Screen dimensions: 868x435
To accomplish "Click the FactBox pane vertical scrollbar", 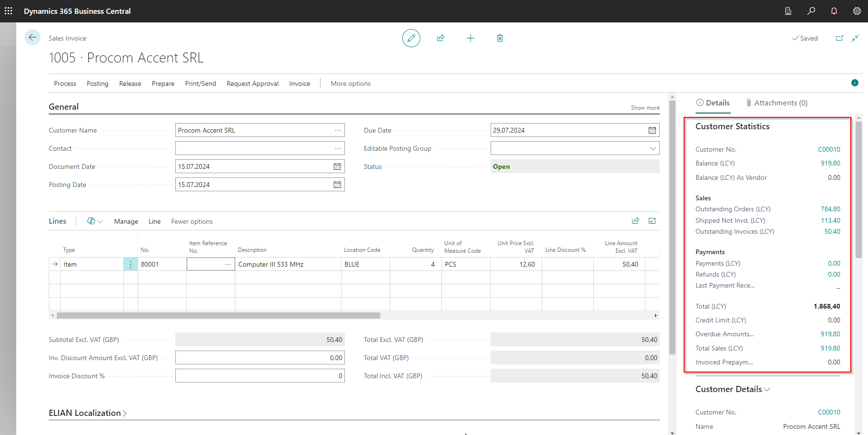I will point(858,189).
